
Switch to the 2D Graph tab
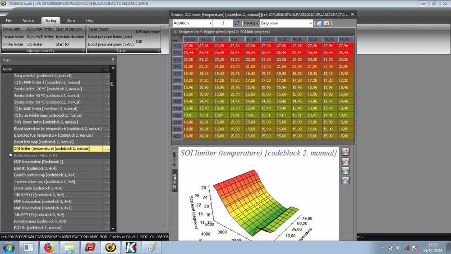click(174, 181)
